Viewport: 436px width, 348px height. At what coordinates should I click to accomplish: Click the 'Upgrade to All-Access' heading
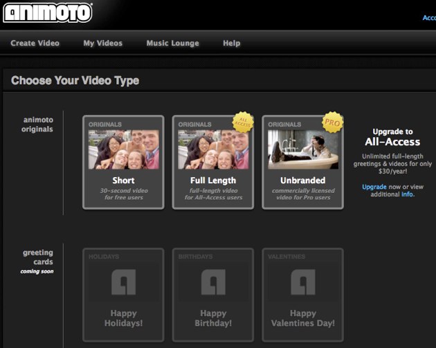(392, 137)
